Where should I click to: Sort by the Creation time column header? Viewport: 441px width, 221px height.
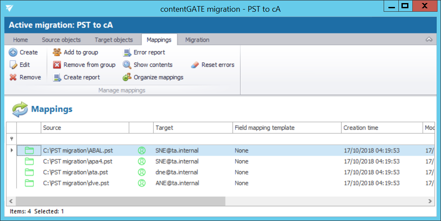361,128
